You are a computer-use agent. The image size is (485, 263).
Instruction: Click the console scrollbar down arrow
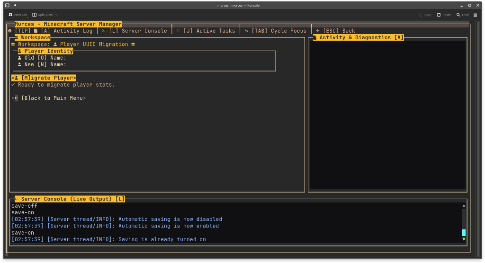[x=464, y=239]
